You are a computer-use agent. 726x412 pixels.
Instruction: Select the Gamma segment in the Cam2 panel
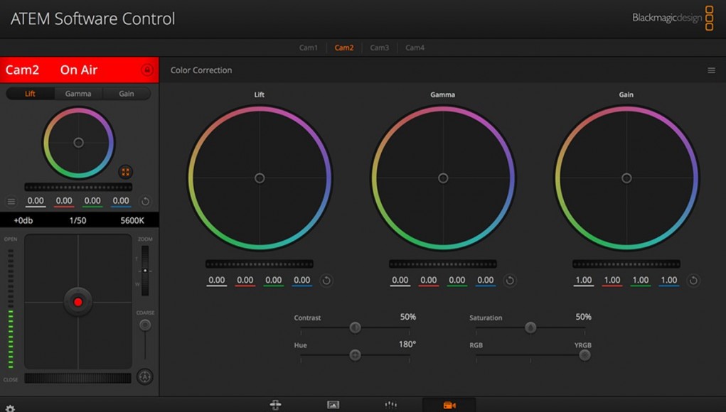[x=78, y=93]
